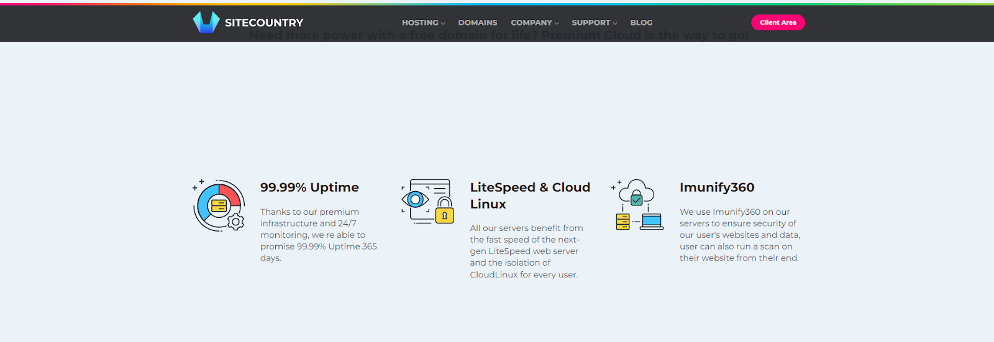Click the eye and padlock icon
Screen dimensions: 994x342
coord(428,201)
